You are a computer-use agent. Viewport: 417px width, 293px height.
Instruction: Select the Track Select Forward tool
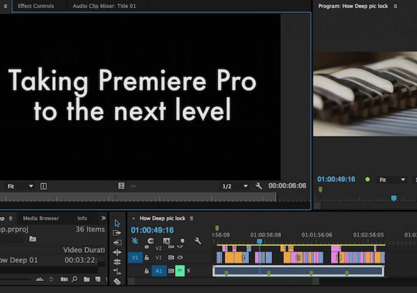click(x=117, y=233)
